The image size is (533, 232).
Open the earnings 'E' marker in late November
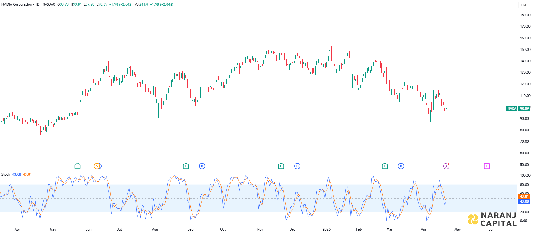point(281,166)
